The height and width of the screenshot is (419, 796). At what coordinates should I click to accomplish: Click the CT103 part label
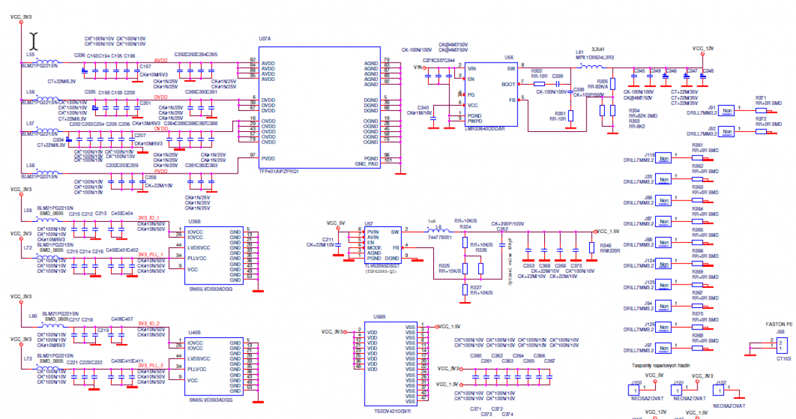click(x=784, y=358)
